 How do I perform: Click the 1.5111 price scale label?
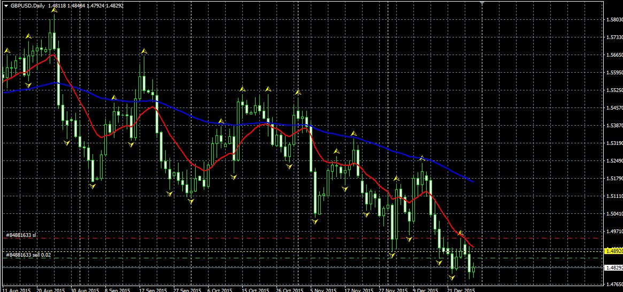[x=614, y=196]
